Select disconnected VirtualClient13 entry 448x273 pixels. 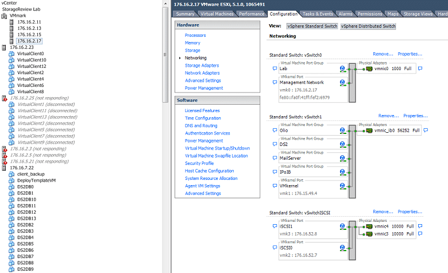point(48,117)
